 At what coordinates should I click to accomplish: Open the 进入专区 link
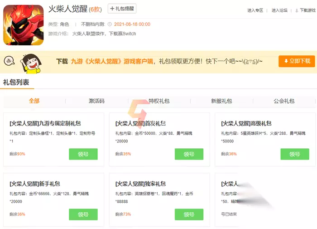(255, 10)
